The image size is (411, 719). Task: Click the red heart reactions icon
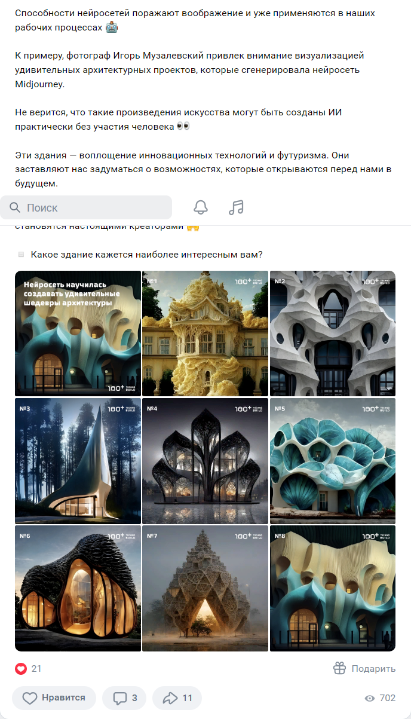click(x=21, y=669)
